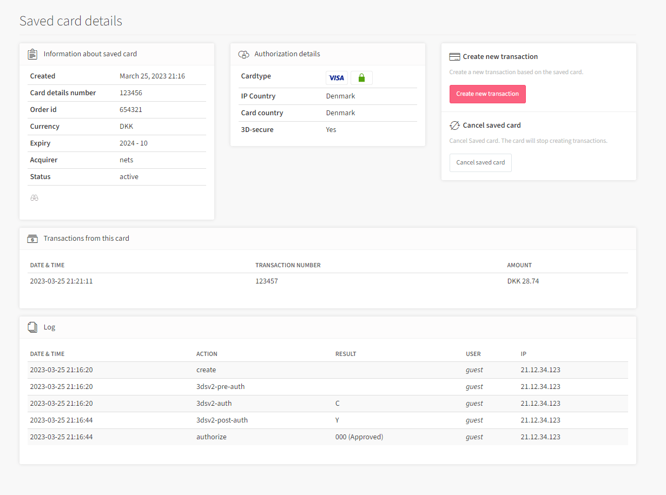This screenshot has width=666, height=495.
Task: Open the 3dsv2-post-auth log entry
Action: click(x=222, y=420)
